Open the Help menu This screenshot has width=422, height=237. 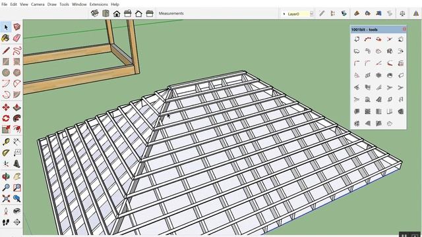115,5
